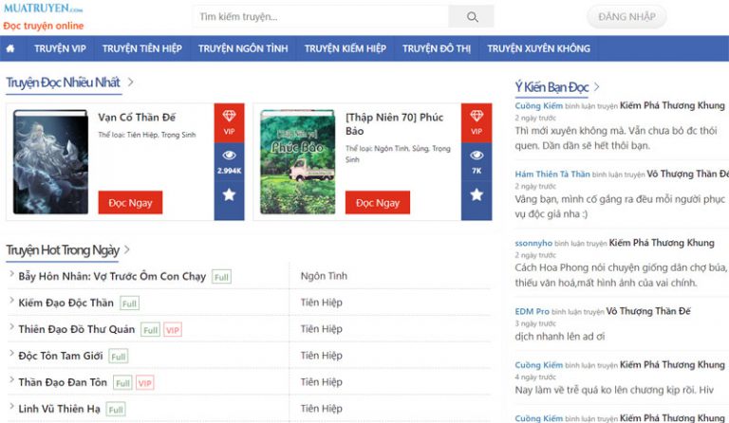Open user EDM Pro profile
Image resolution: width=729 pixels, height=423 pixels.
[x=532, y=311]
